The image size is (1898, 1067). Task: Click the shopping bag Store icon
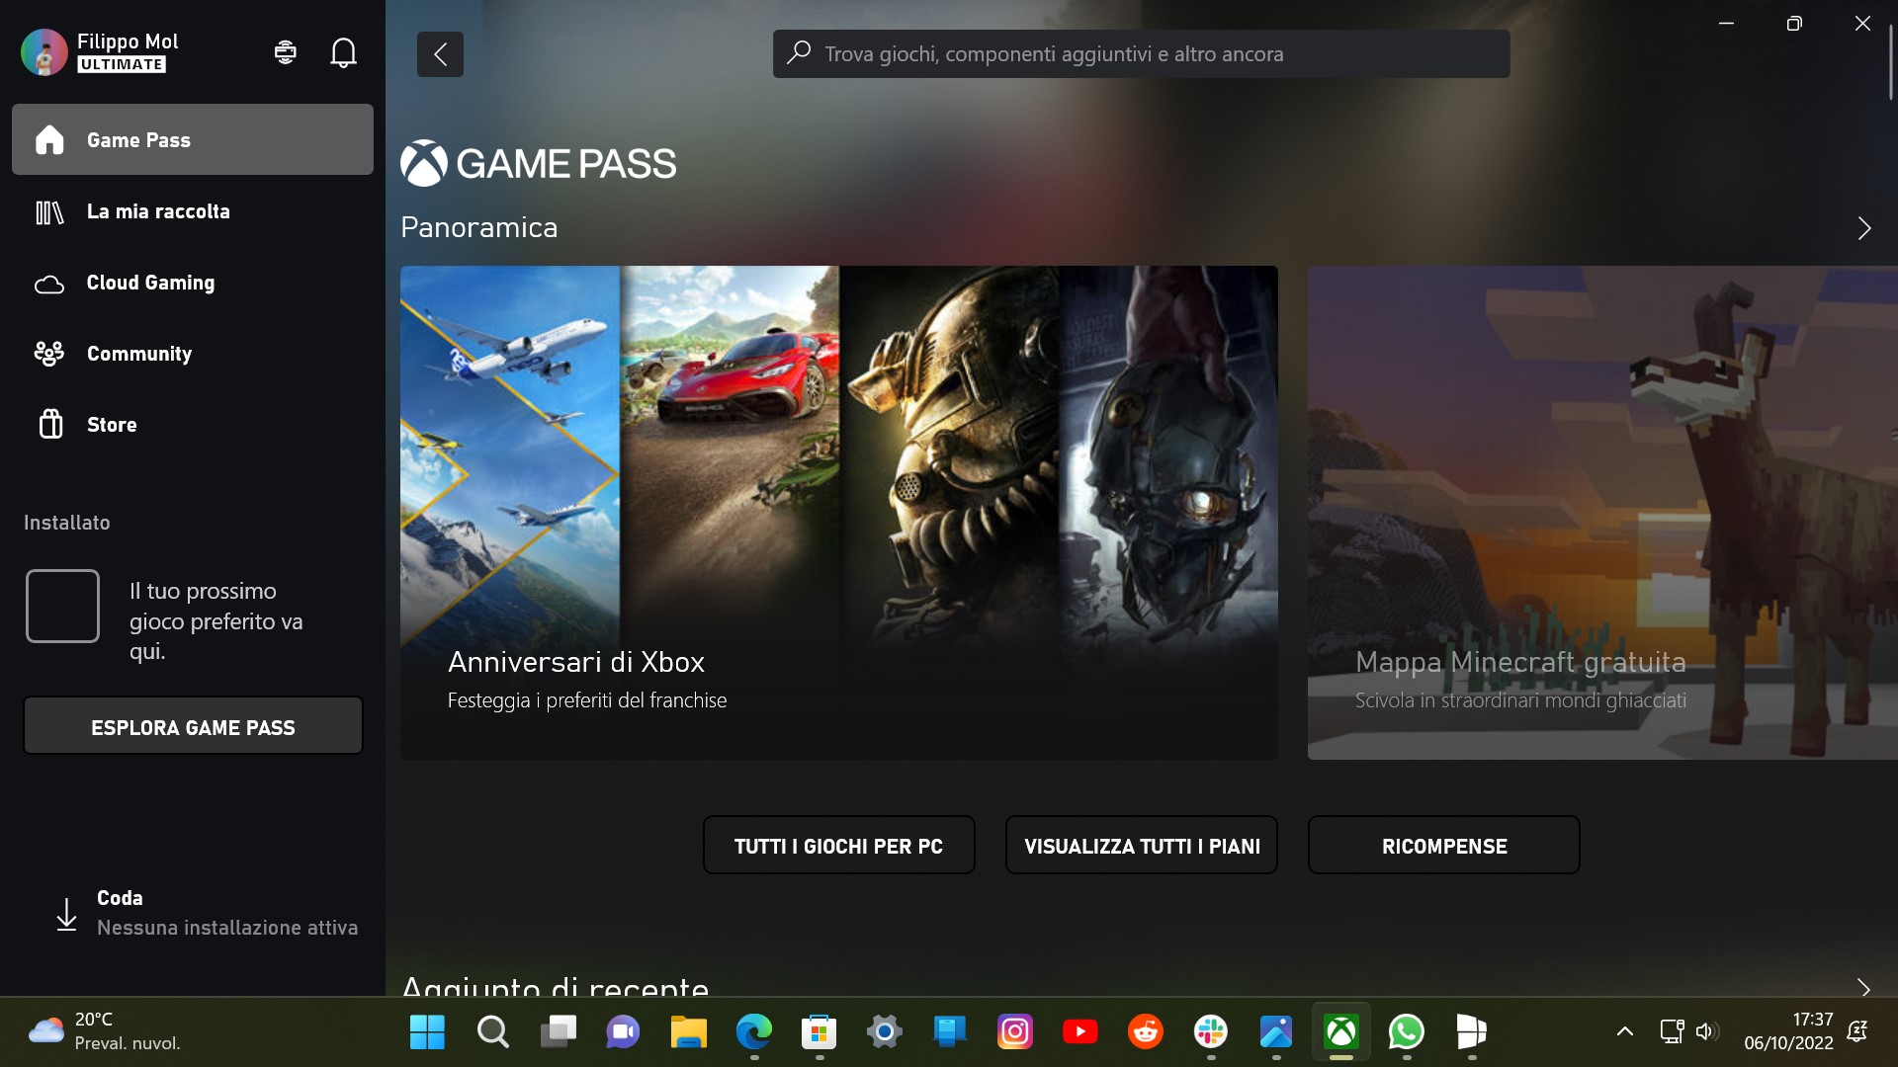click(x=50, y=424)
